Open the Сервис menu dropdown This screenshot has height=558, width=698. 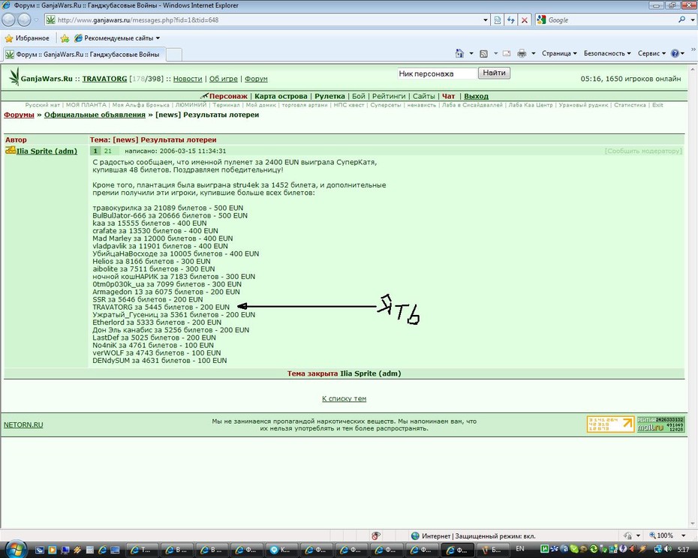coord(651,53)
